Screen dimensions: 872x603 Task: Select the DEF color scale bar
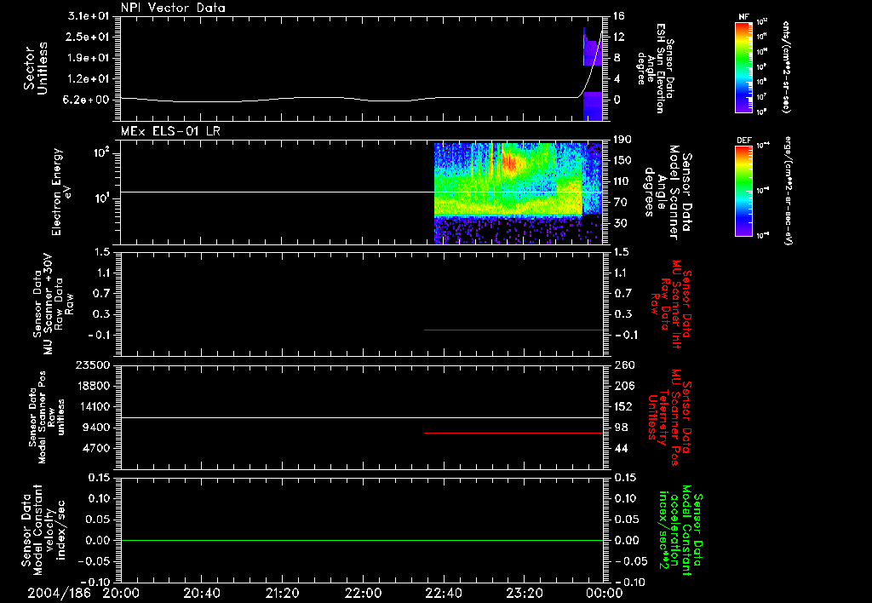click(743, 191)
